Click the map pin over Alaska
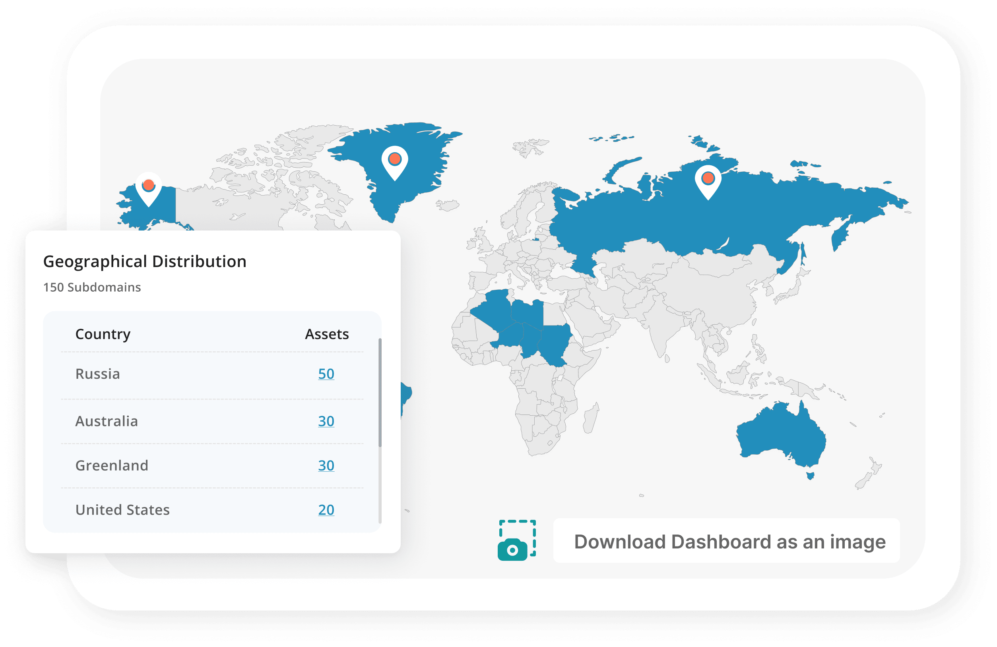Image resolution: width=997 pixels, height=647 pixels. point(148,189)
